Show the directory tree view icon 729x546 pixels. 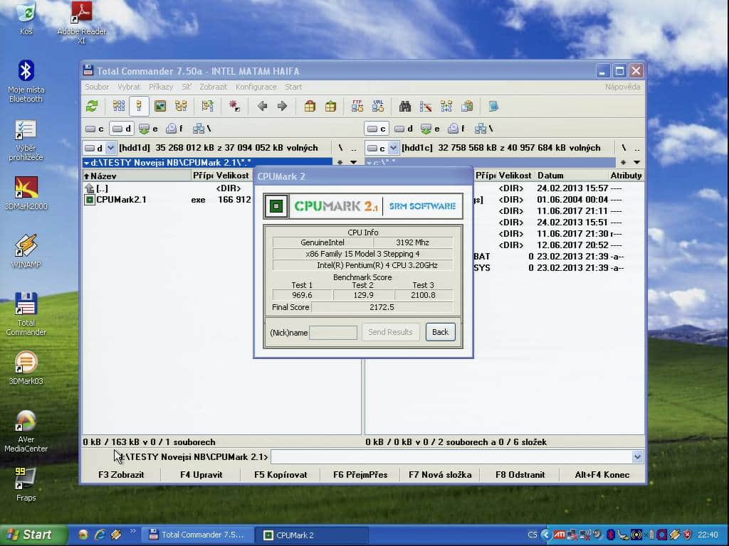[x=181, y=107]
